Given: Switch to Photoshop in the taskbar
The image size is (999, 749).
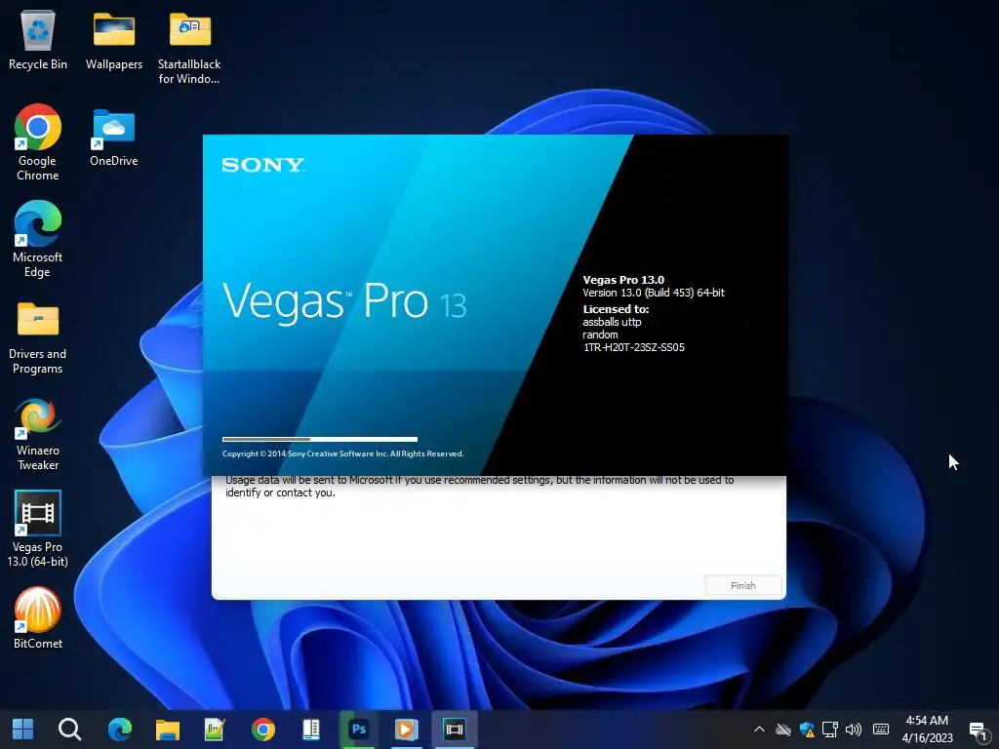Looking at the screenshot, I should coord(359,729).
